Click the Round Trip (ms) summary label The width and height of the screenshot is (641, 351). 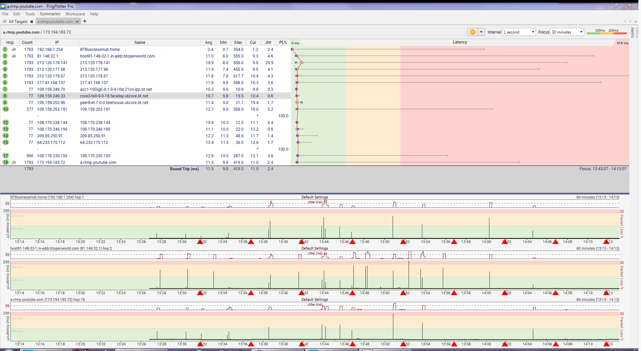(x=184, y=169)
